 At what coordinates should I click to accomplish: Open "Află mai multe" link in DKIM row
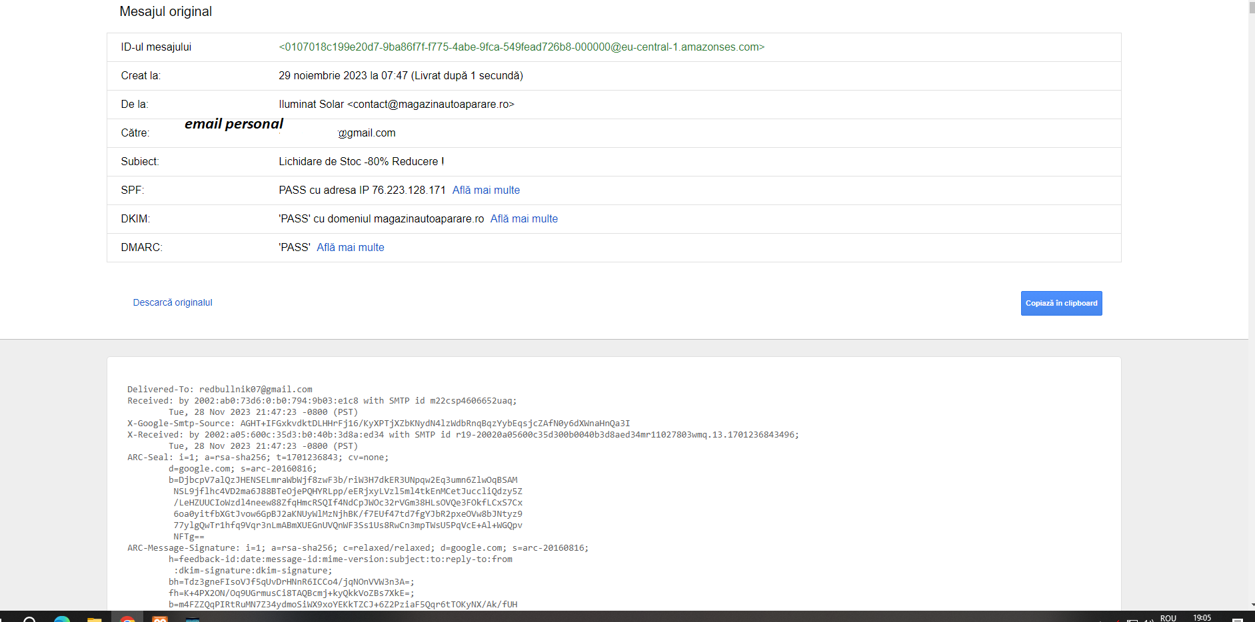[524, 219]
